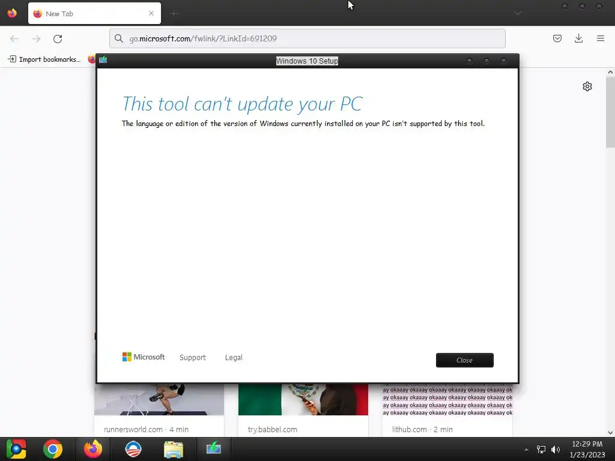
Task: Click the Close button in Windows 10 Setup
Action: (464, 360)
